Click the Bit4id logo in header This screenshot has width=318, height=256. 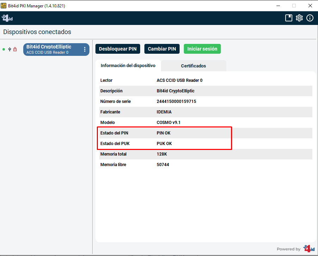click(x=7, y=18)
